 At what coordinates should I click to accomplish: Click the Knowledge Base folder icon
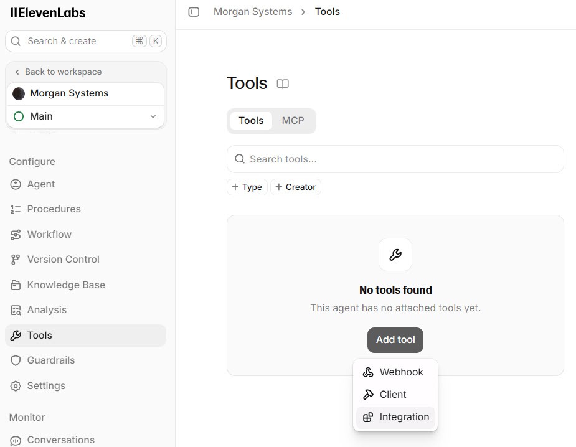[x=16, y=285]
